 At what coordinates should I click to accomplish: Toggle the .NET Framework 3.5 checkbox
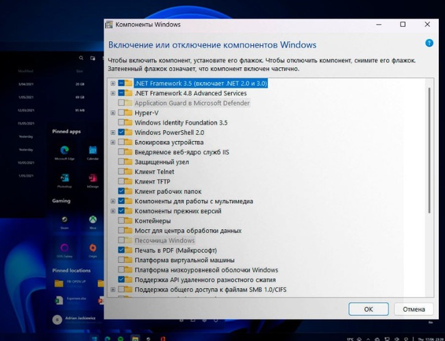(x=121, y=83)
